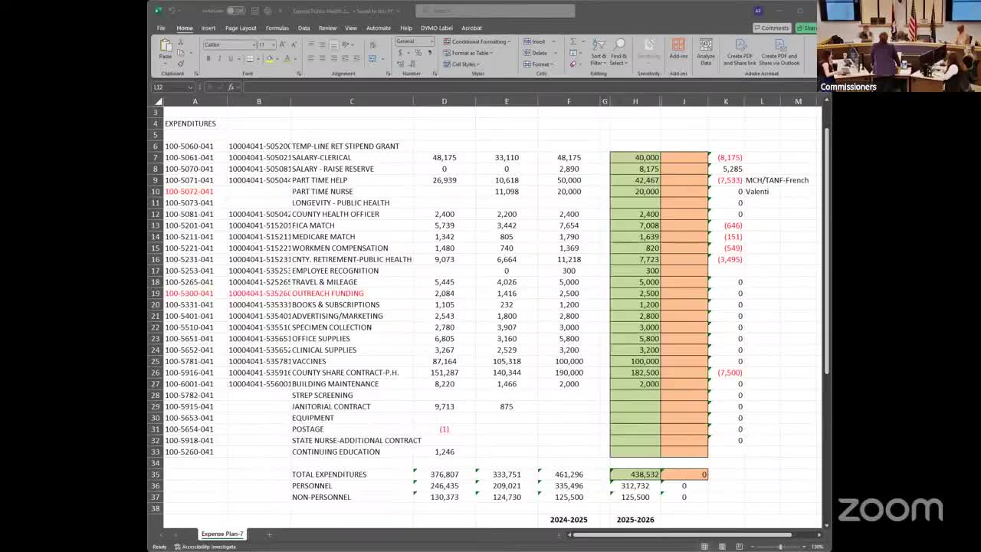This screenshot has height=552, width=981.
Task: Click the Comments button
Action: pyautogui.click(x=772, y=28)
